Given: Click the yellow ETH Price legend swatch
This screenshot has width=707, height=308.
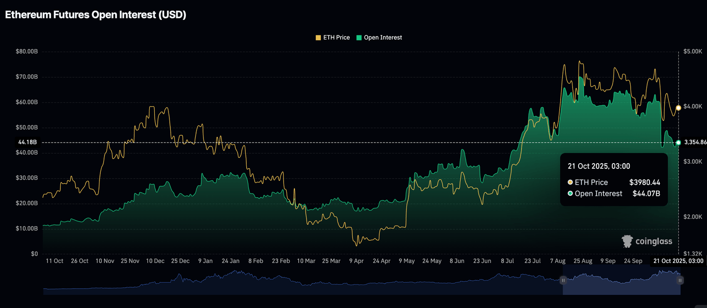Looking at the screenshot, I should pos(318,38).
